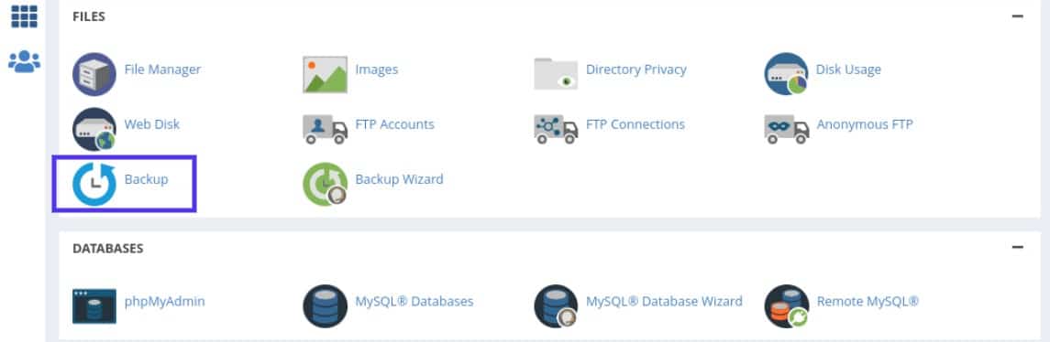Click the MySQL Database Wizard link

point(664,301)
